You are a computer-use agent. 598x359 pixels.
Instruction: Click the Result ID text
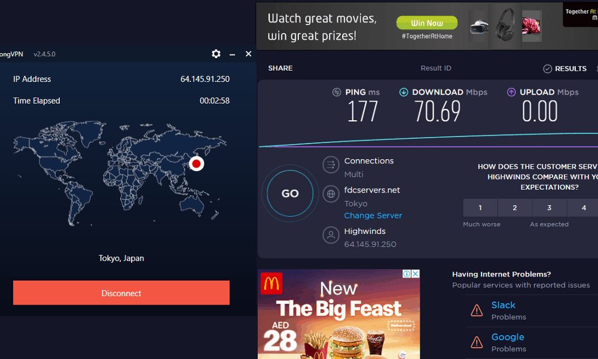[x=436, y=68]
